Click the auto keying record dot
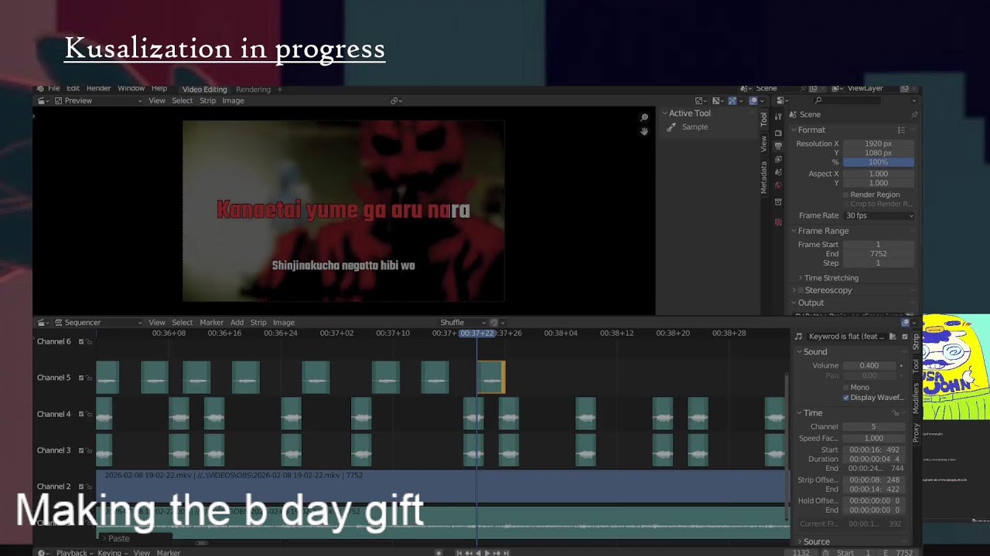990x556 pixels. click(x=439, y=553)
